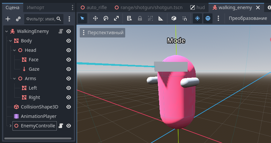Switch to the Импорт tab
Viewport: 271px width, 143px height.
(36, 7)
